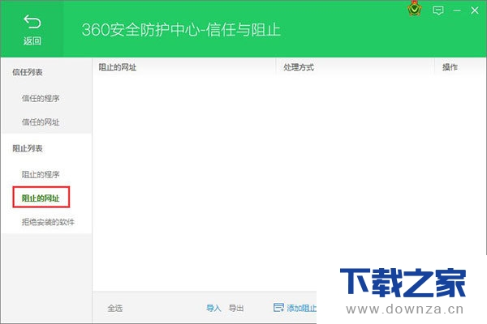
Task: Open 阻止的网址 list
Action: 41,197
